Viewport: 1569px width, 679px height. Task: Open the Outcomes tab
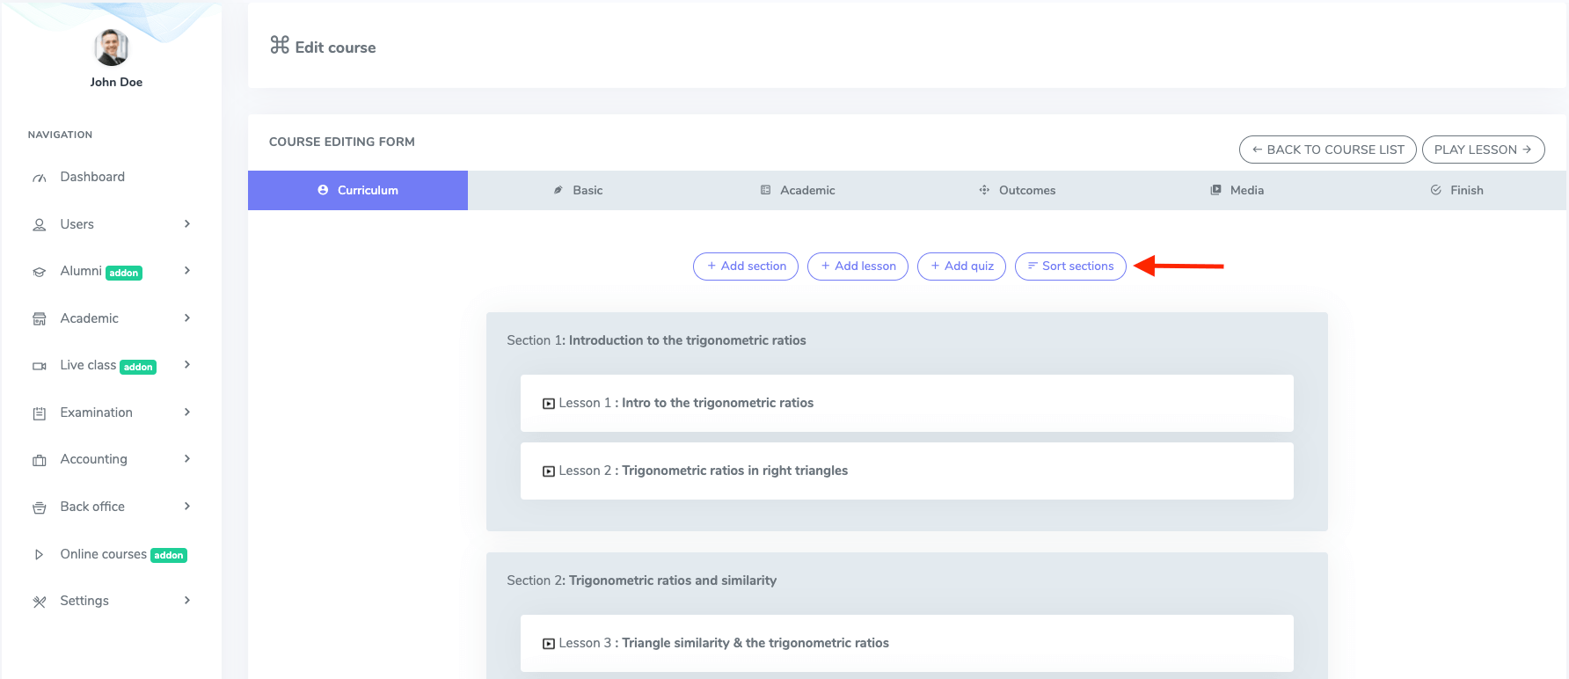coord(1017,190)
